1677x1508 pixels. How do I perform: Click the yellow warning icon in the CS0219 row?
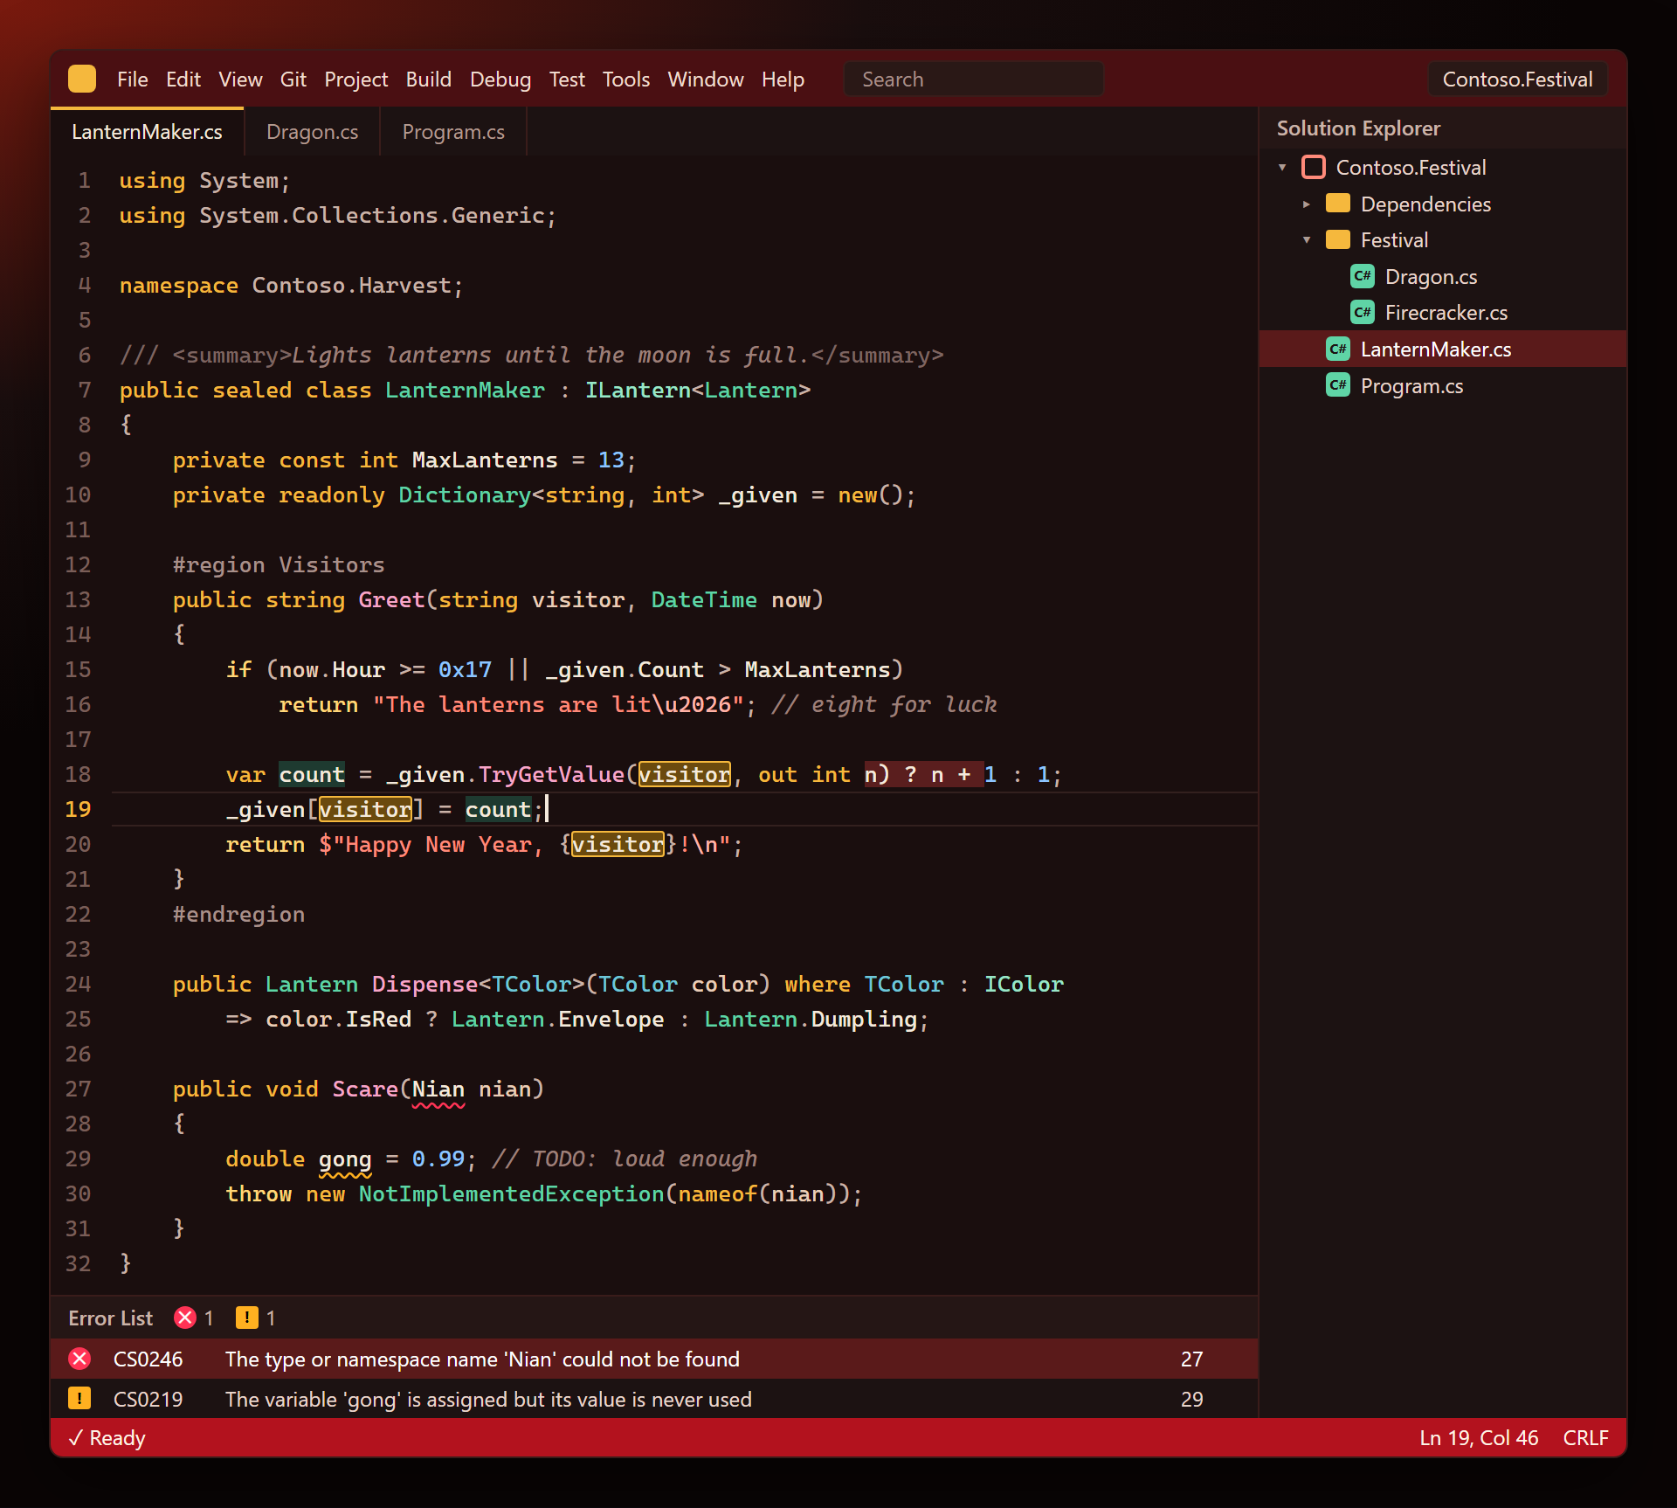coord(79,1399)
